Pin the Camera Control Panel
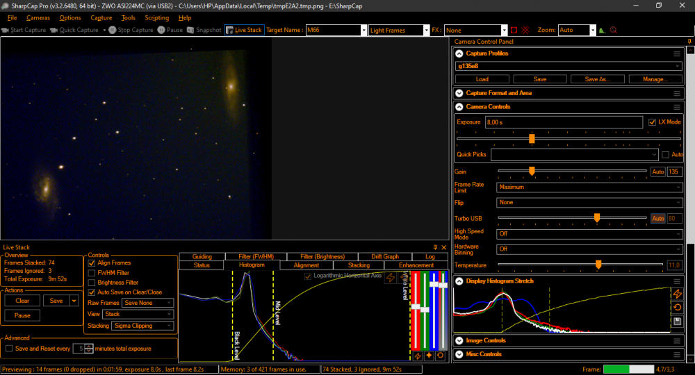 pos(689,42)
